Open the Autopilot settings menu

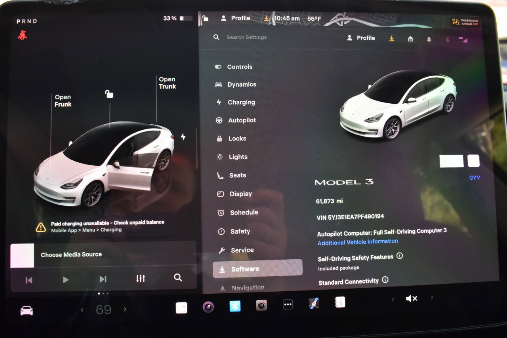coord(236,120)
